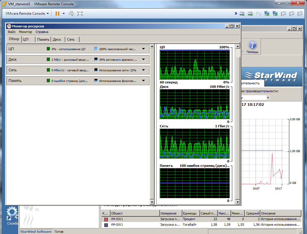Click the second hard disk device icon

click(250, 14)
